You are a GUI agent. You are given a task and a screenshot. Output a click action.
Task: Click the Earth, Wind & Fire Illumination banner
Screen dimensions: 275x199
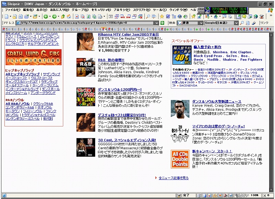(x=33, y=57)
